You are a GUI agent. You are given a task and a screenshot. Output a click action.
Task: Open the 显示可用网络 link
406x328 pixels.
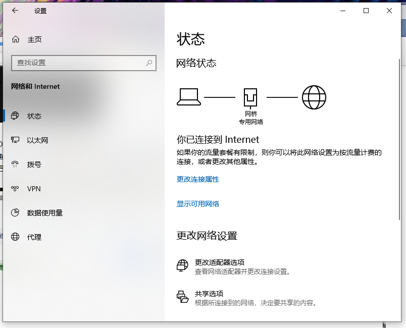(x=198, y=204)
